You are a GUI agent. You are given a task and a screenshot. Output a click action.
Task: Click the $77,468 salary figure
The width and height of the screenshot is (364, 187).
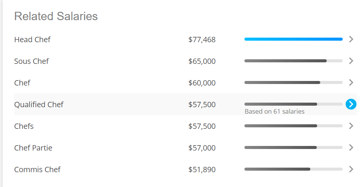[202, 40]
